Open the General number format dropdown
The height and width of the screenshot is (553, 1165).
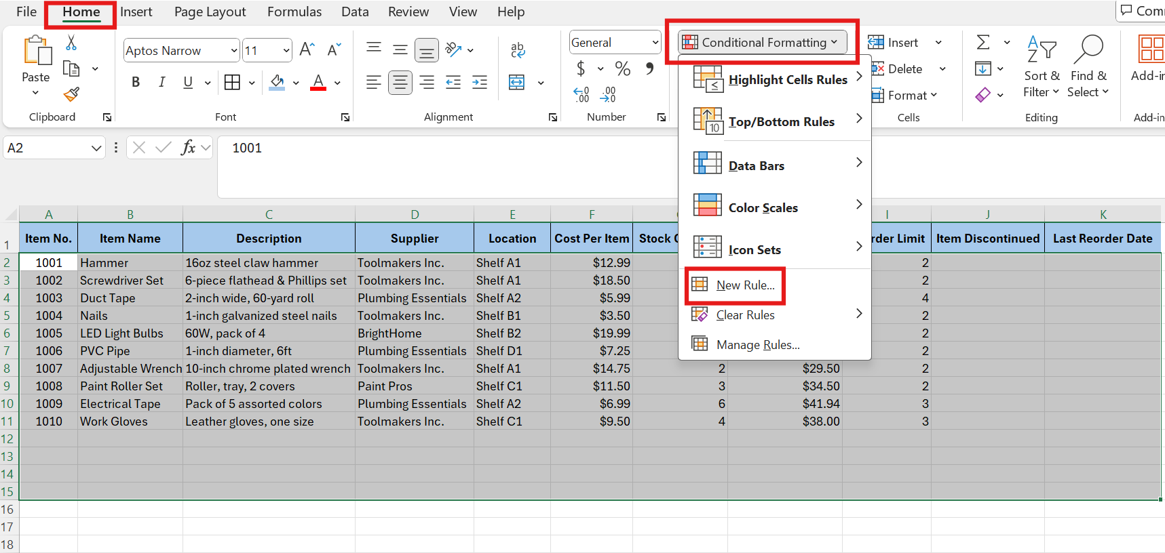tap(655, 43)
